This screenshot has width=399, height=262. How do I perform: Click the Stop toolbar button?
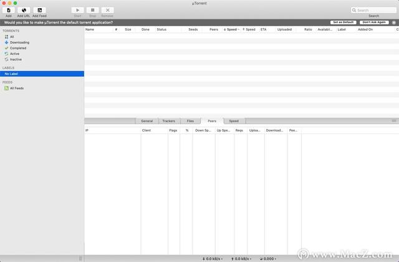pos(93,10)
